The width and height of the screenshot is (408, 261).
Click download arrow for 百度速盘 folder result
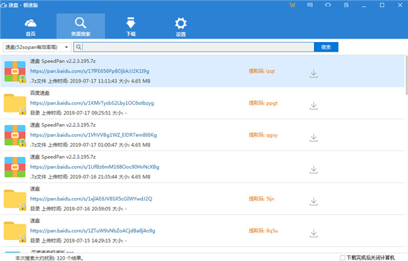click(313, 106)
